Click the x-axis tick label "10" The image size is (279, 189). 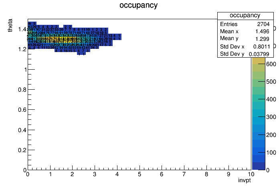(251, 174)
